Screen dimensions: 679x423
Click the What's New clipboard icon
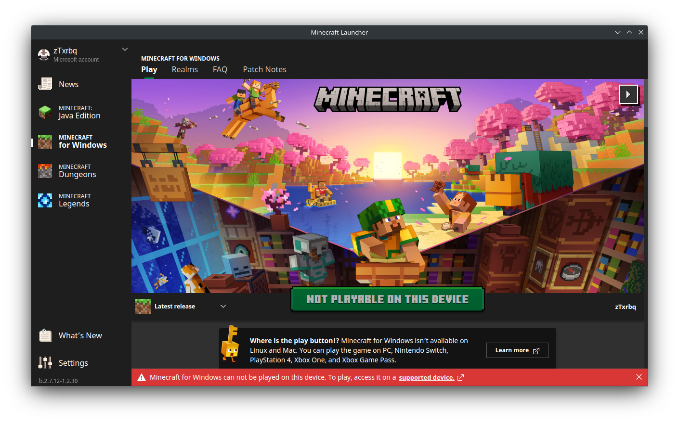click(45, 335)
